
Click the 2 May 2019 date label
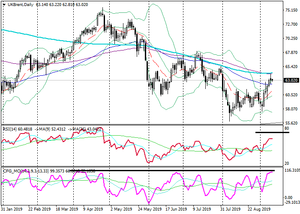click(121, 209)
